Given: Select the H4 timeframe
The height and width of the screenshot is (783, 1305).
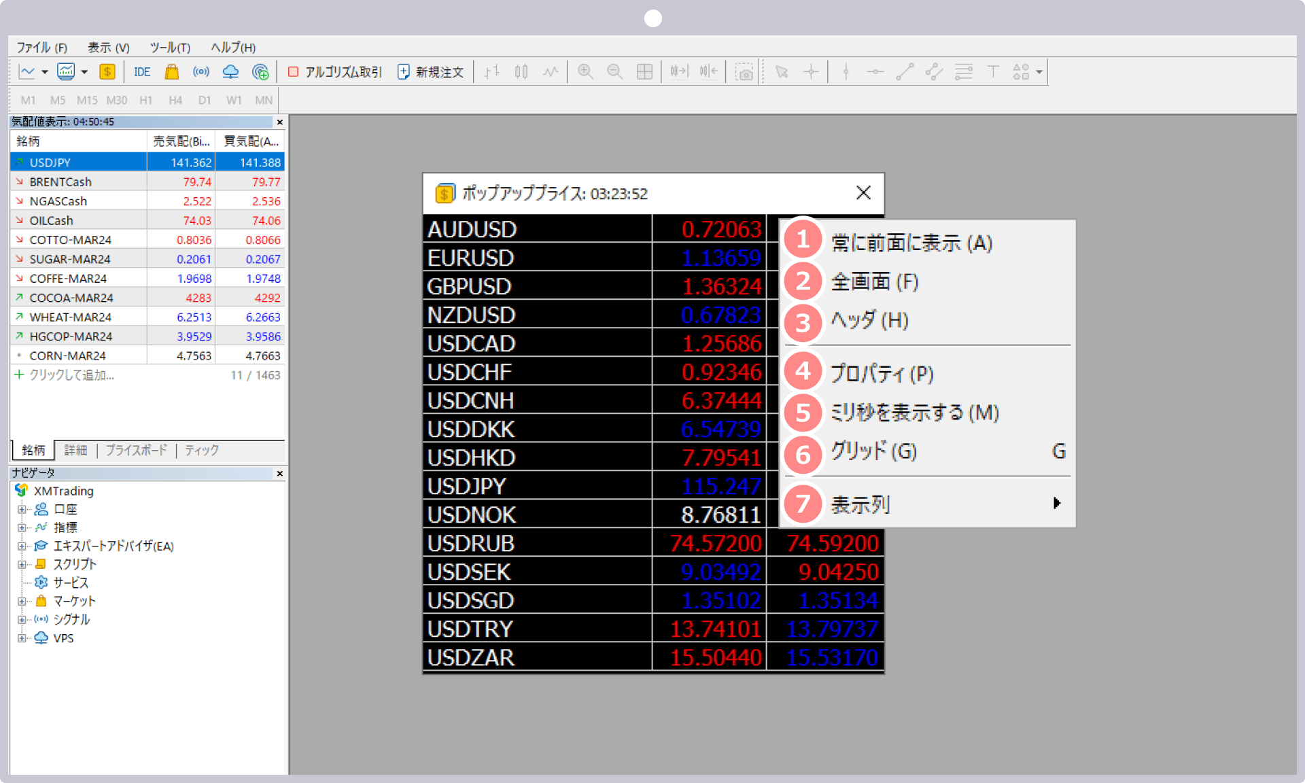Looking at the screenshot, I should [x=175, y=100].
